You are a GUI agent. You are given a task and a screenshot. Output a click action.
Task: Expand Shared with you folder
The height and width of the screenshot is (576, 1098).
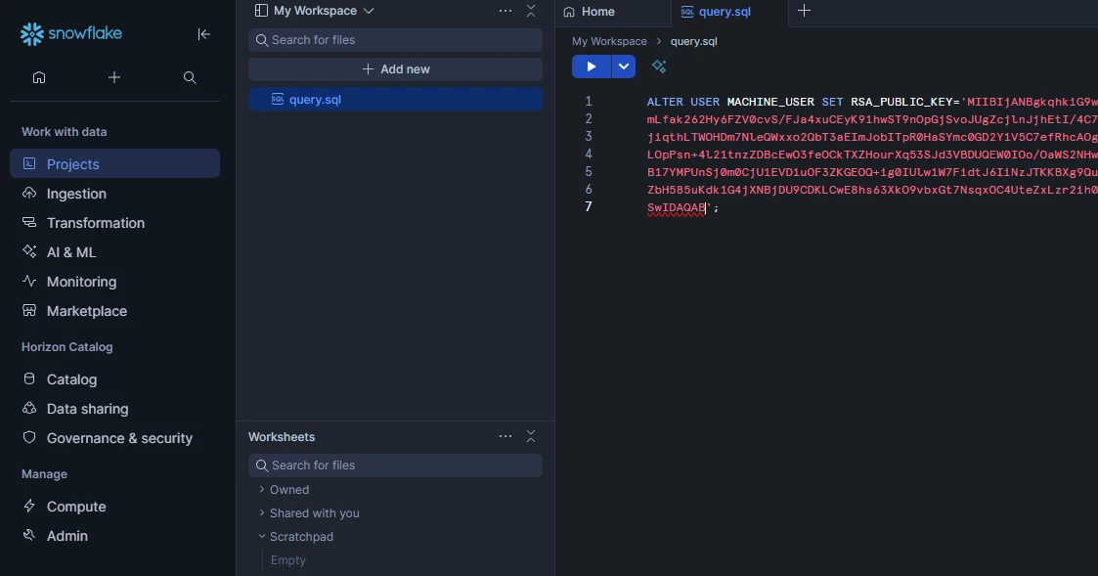(314, 513)
